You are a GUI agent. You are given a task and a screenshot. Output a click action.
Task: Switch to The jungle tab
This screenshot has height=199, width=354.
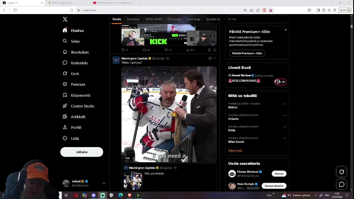click(175, 19)
